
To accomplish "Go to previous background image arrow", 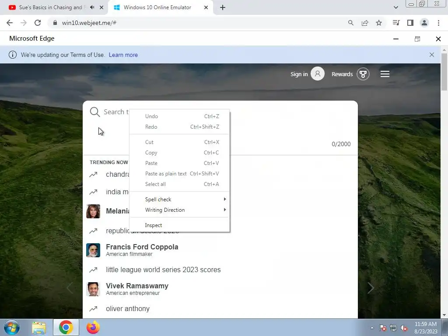I will click(70, 288).
